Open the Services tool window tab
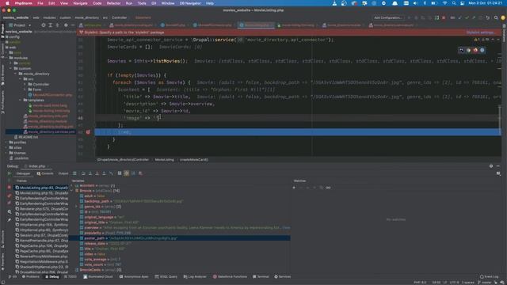 283,277
